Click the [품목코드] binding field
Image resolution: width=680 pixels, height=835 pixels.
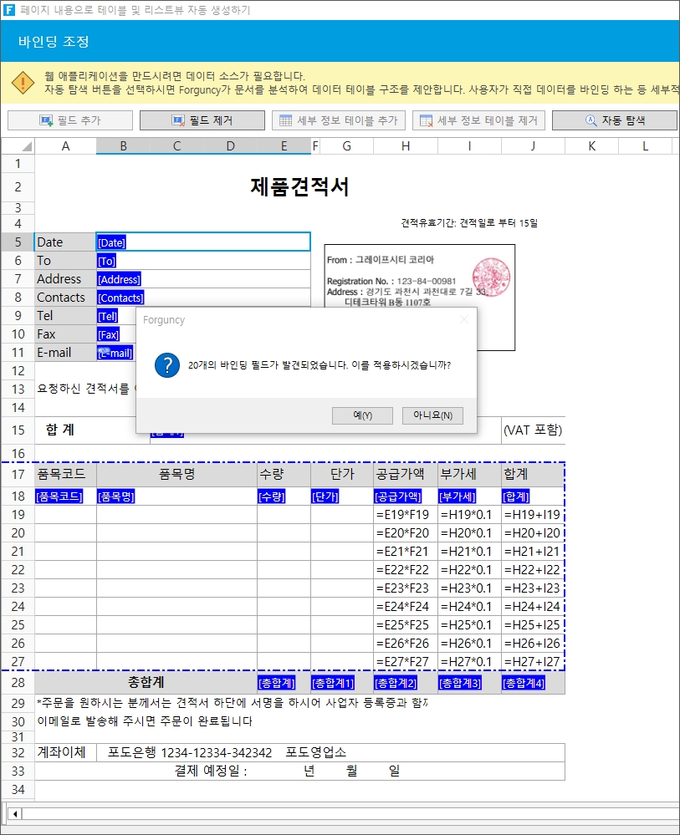[59, 496]
